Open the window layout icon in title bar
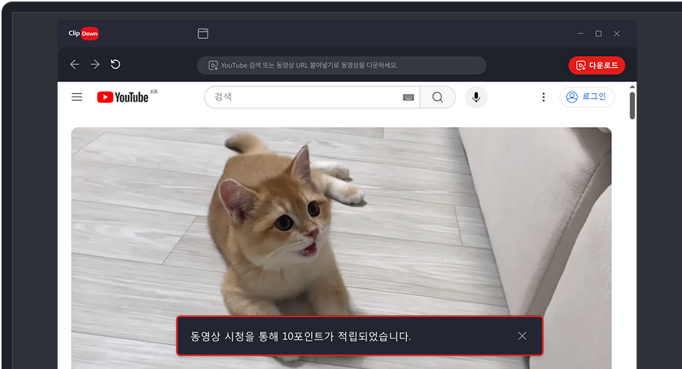This screenshot has width=682, height=369. [202, 33]
